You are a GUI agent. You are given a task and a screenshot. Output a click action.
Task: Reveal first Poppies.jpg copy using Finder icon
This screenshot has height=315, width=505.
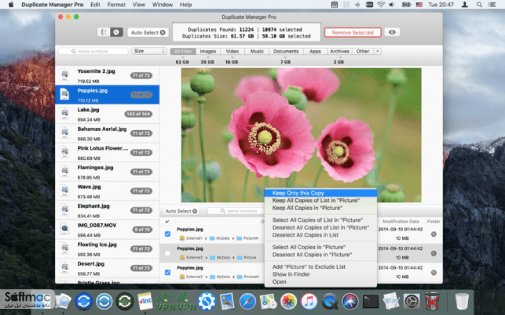pyautogui.click(x=434, y=234)
